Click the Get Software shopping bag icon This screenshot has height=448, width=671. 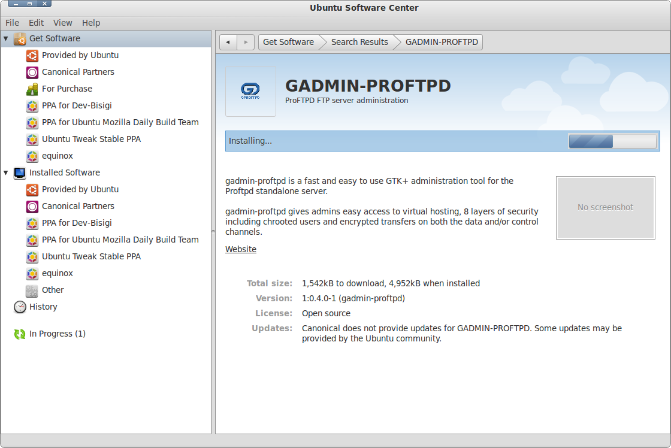(20, 38)
